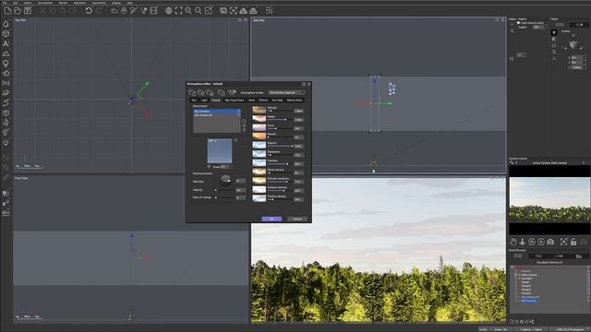The width and height of the screenshot is (591, 332).
Task: Select Big Cumulus in the World Browser
Action: (x=528, y=301)
